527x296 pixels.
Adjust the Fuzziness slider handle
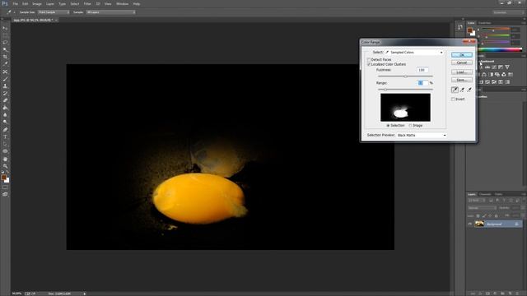click(406, 76)
